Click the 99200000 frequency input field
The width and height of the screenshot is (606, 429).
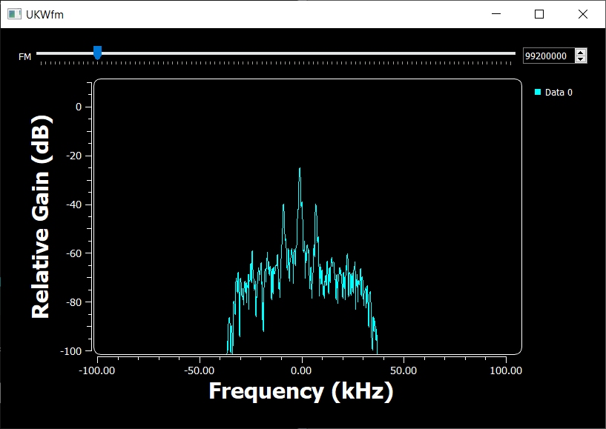[547, 56]
